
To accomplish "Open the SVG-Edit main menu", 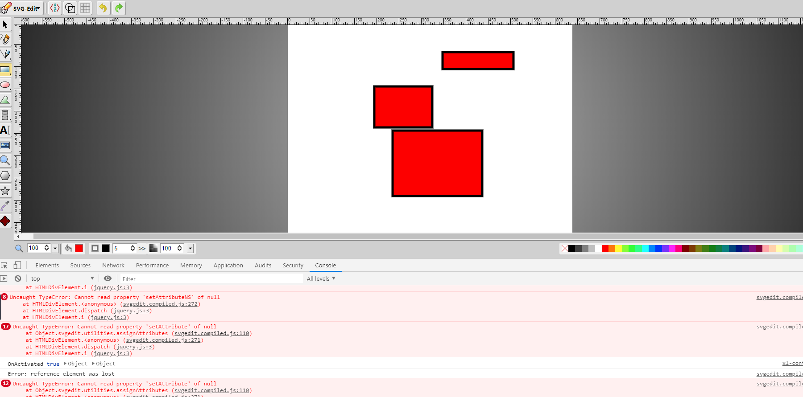I will (21, 8).
